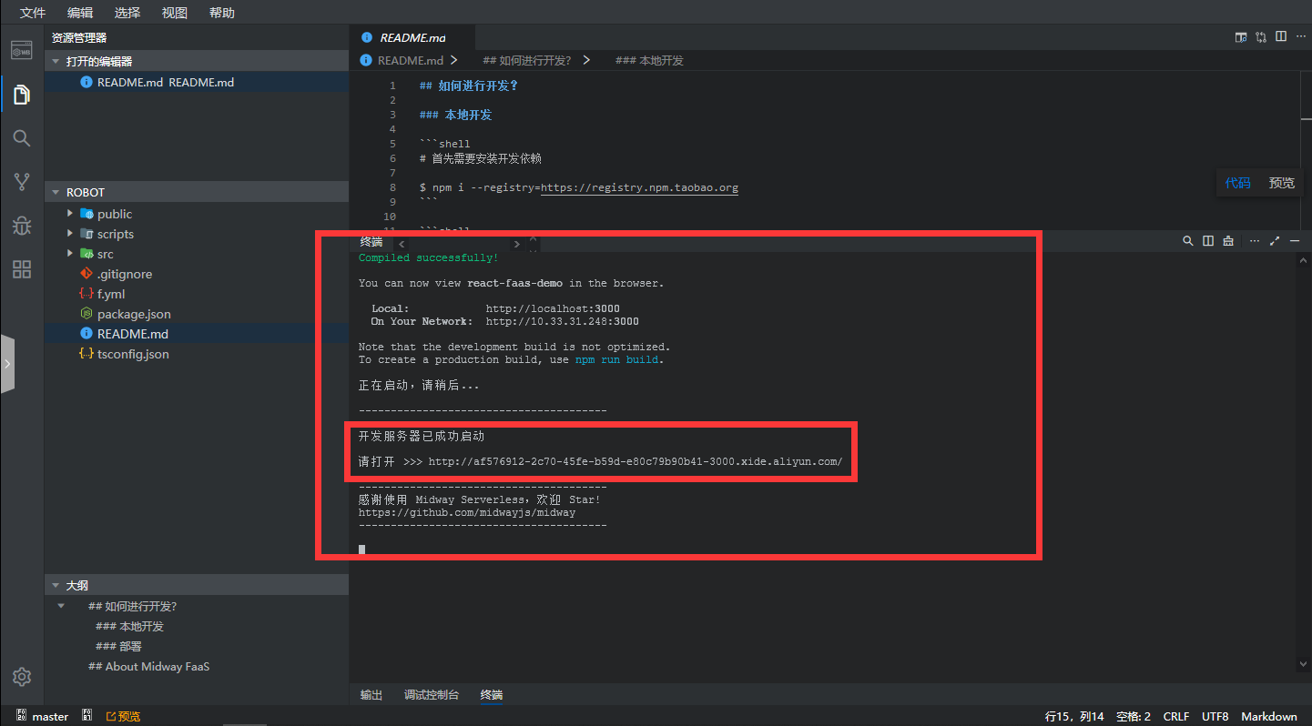Click the YAML icon of f.yml
Image resolution: width=1312 pixels, height=726 pixels.
pyautogui.click(x=86, y=294)
